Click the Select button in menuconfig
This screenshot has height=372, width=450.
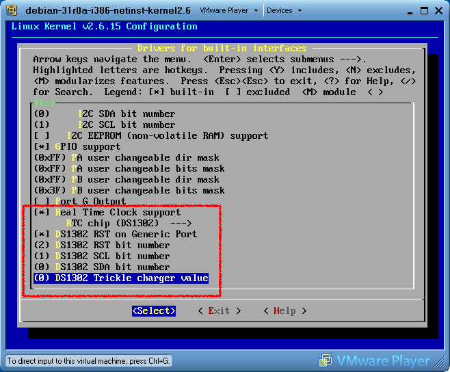coord(154,311)
